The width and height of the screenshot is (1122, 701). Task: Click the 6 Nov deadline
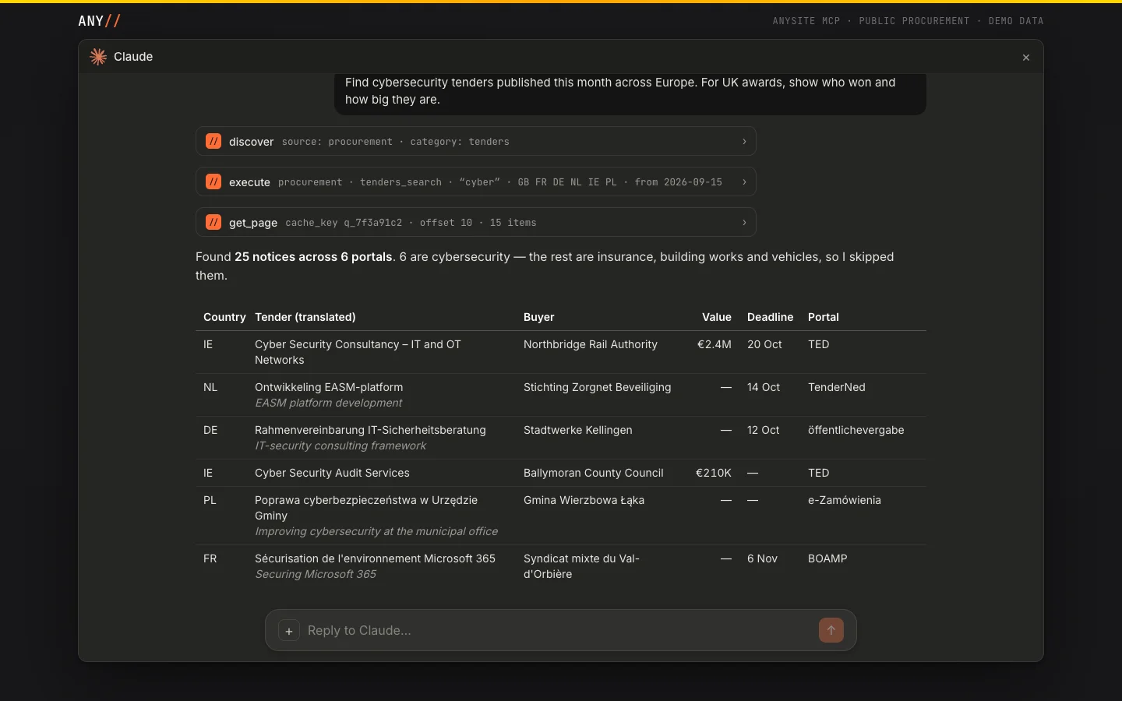(762, 558)
